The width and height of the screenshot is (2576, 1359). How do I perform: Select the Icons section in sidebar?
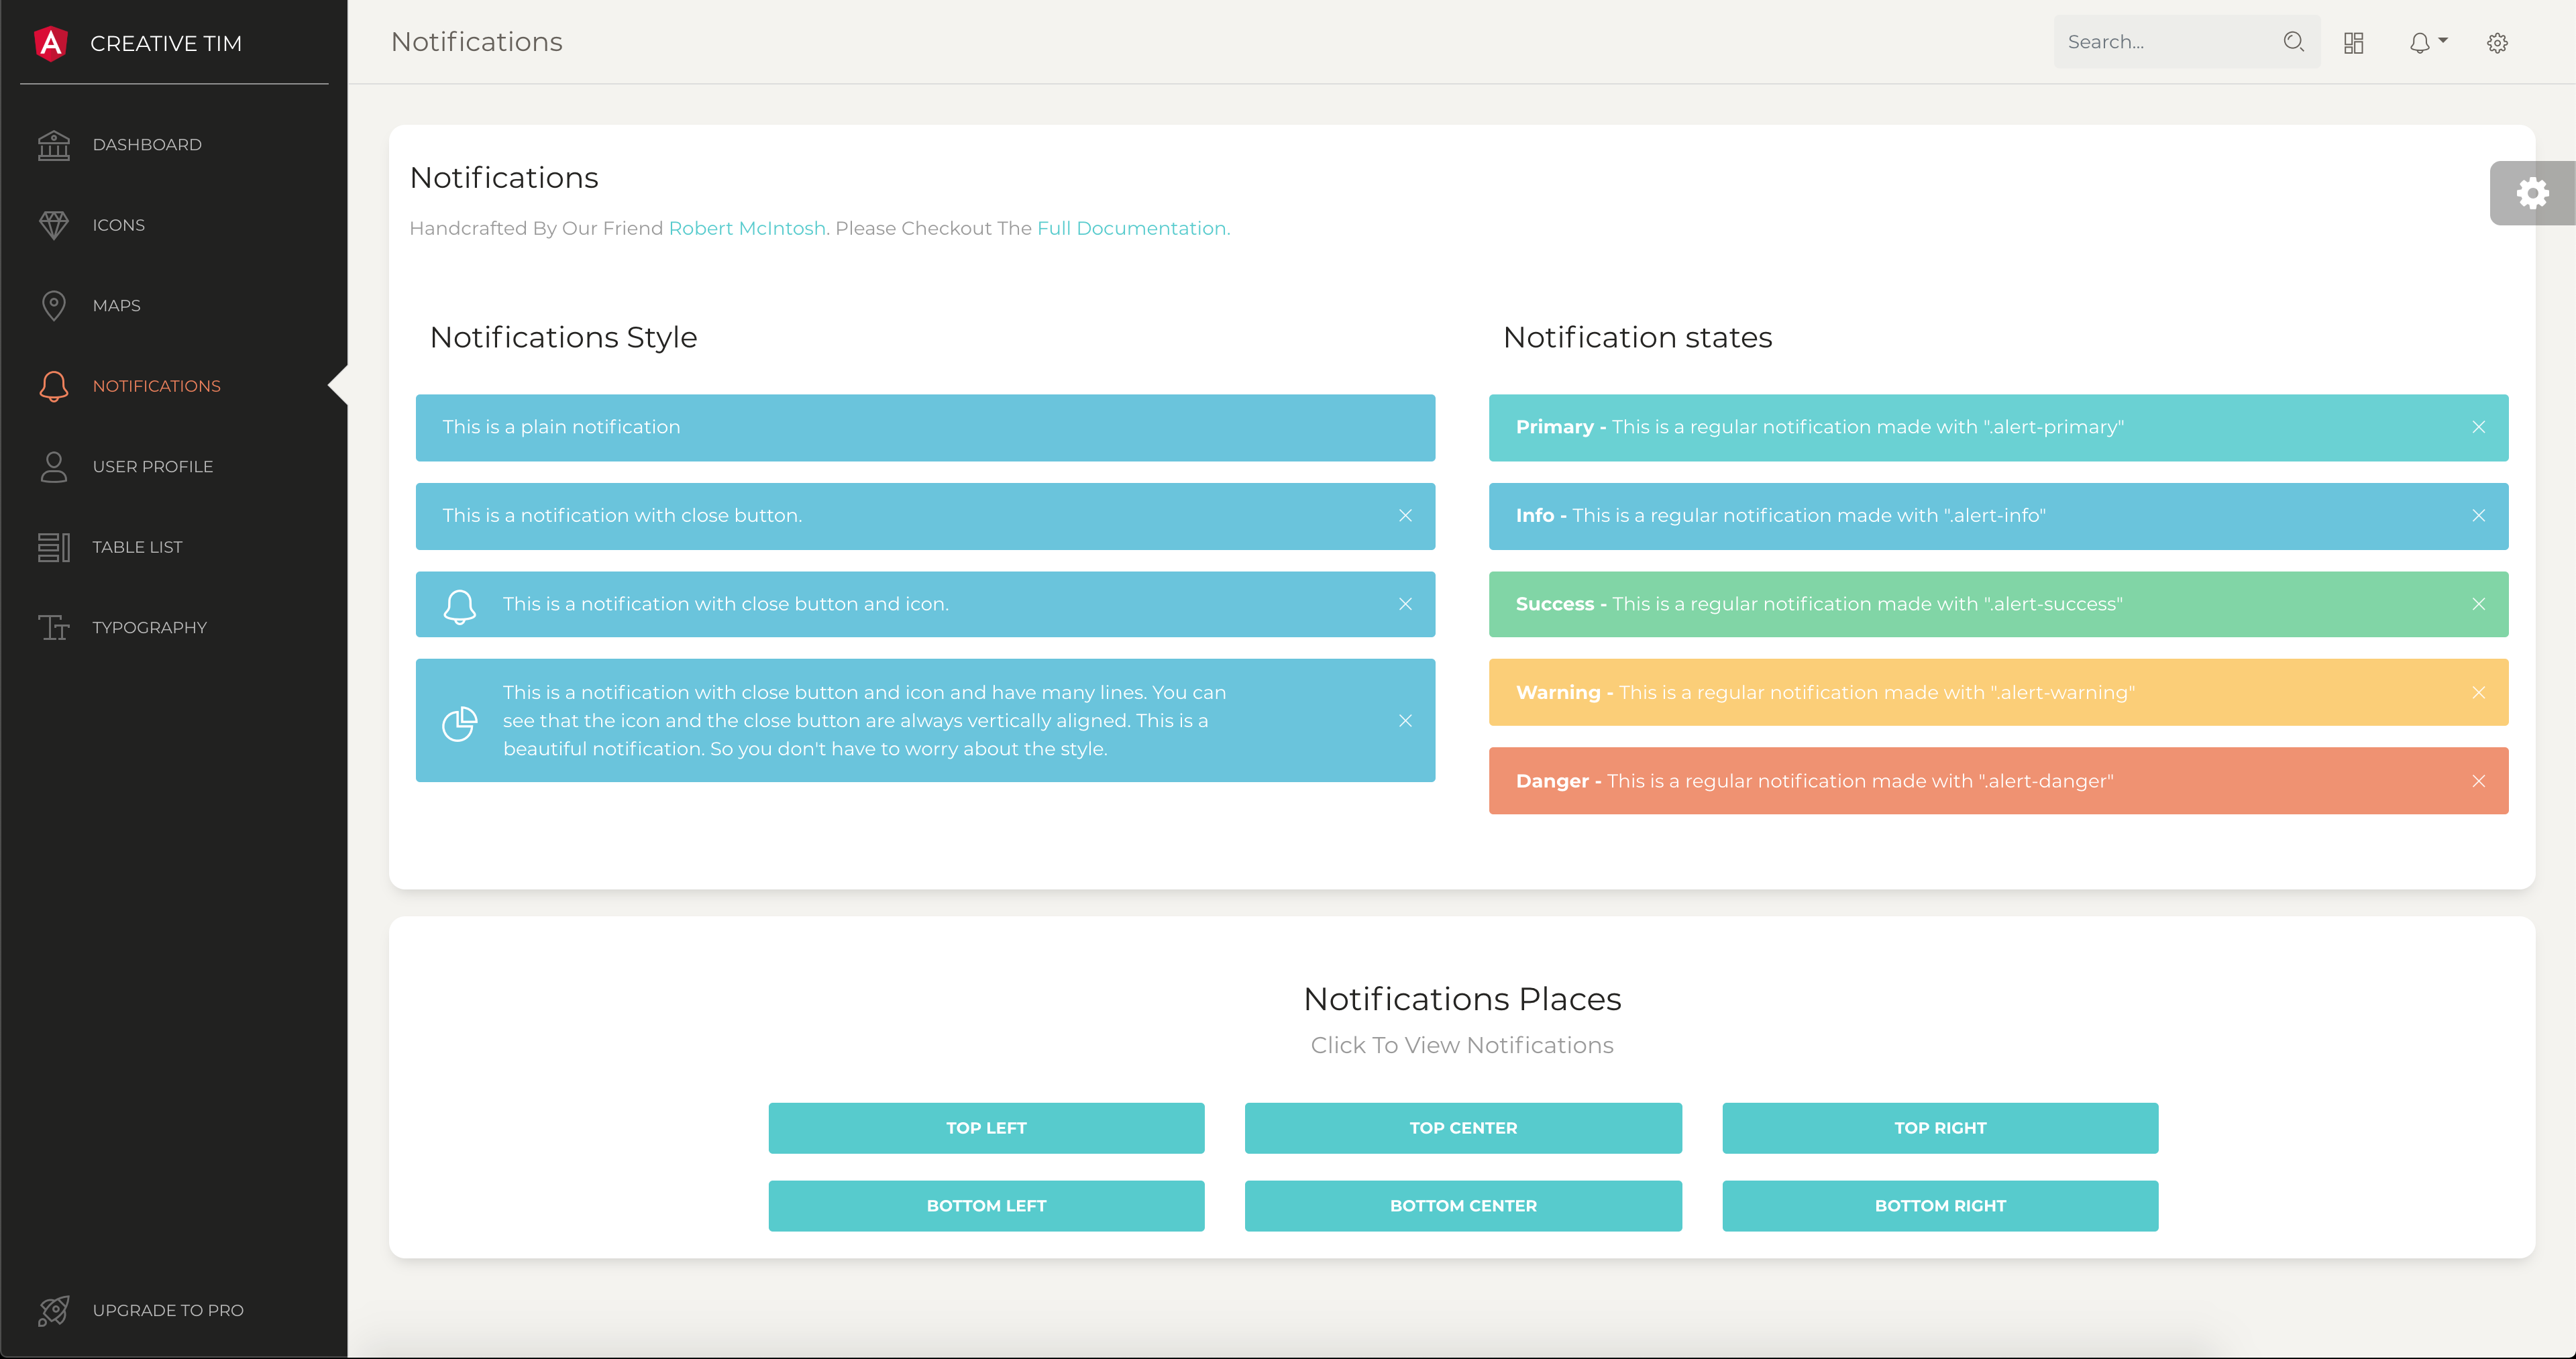point(54,225)
